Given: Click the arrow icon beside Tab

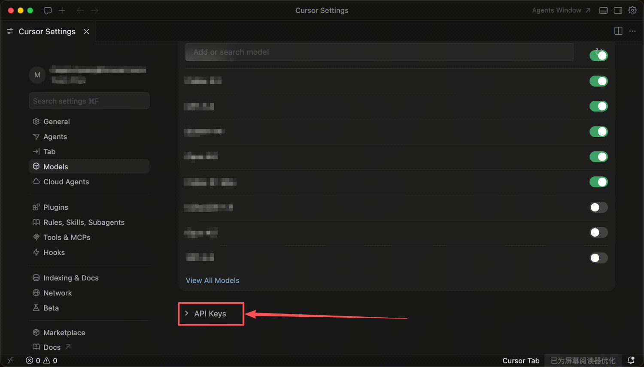Looking at the screenshot, I should 36,151.
